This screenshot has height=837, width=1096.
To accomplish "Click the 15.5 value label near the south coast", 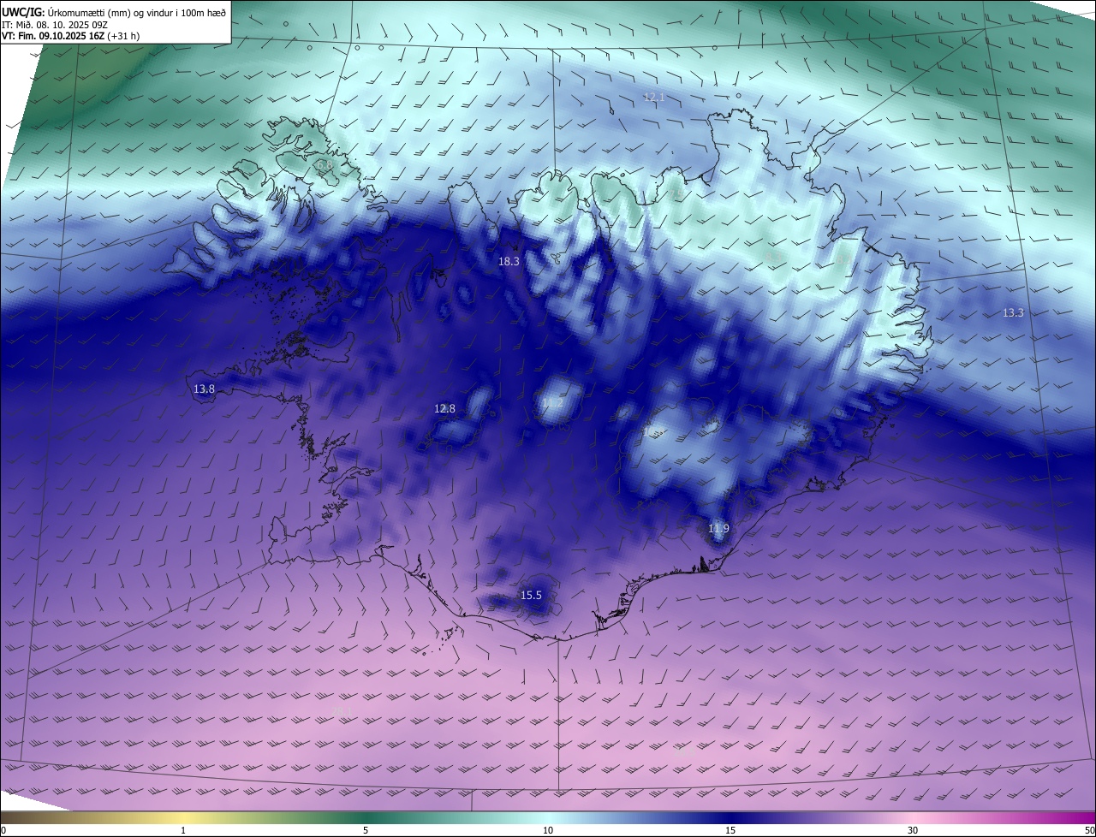I will [x=531, y=596].
